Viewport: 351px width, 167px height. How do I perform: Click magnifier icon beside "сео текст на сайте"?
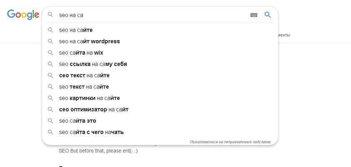click(x=50, y=76)
